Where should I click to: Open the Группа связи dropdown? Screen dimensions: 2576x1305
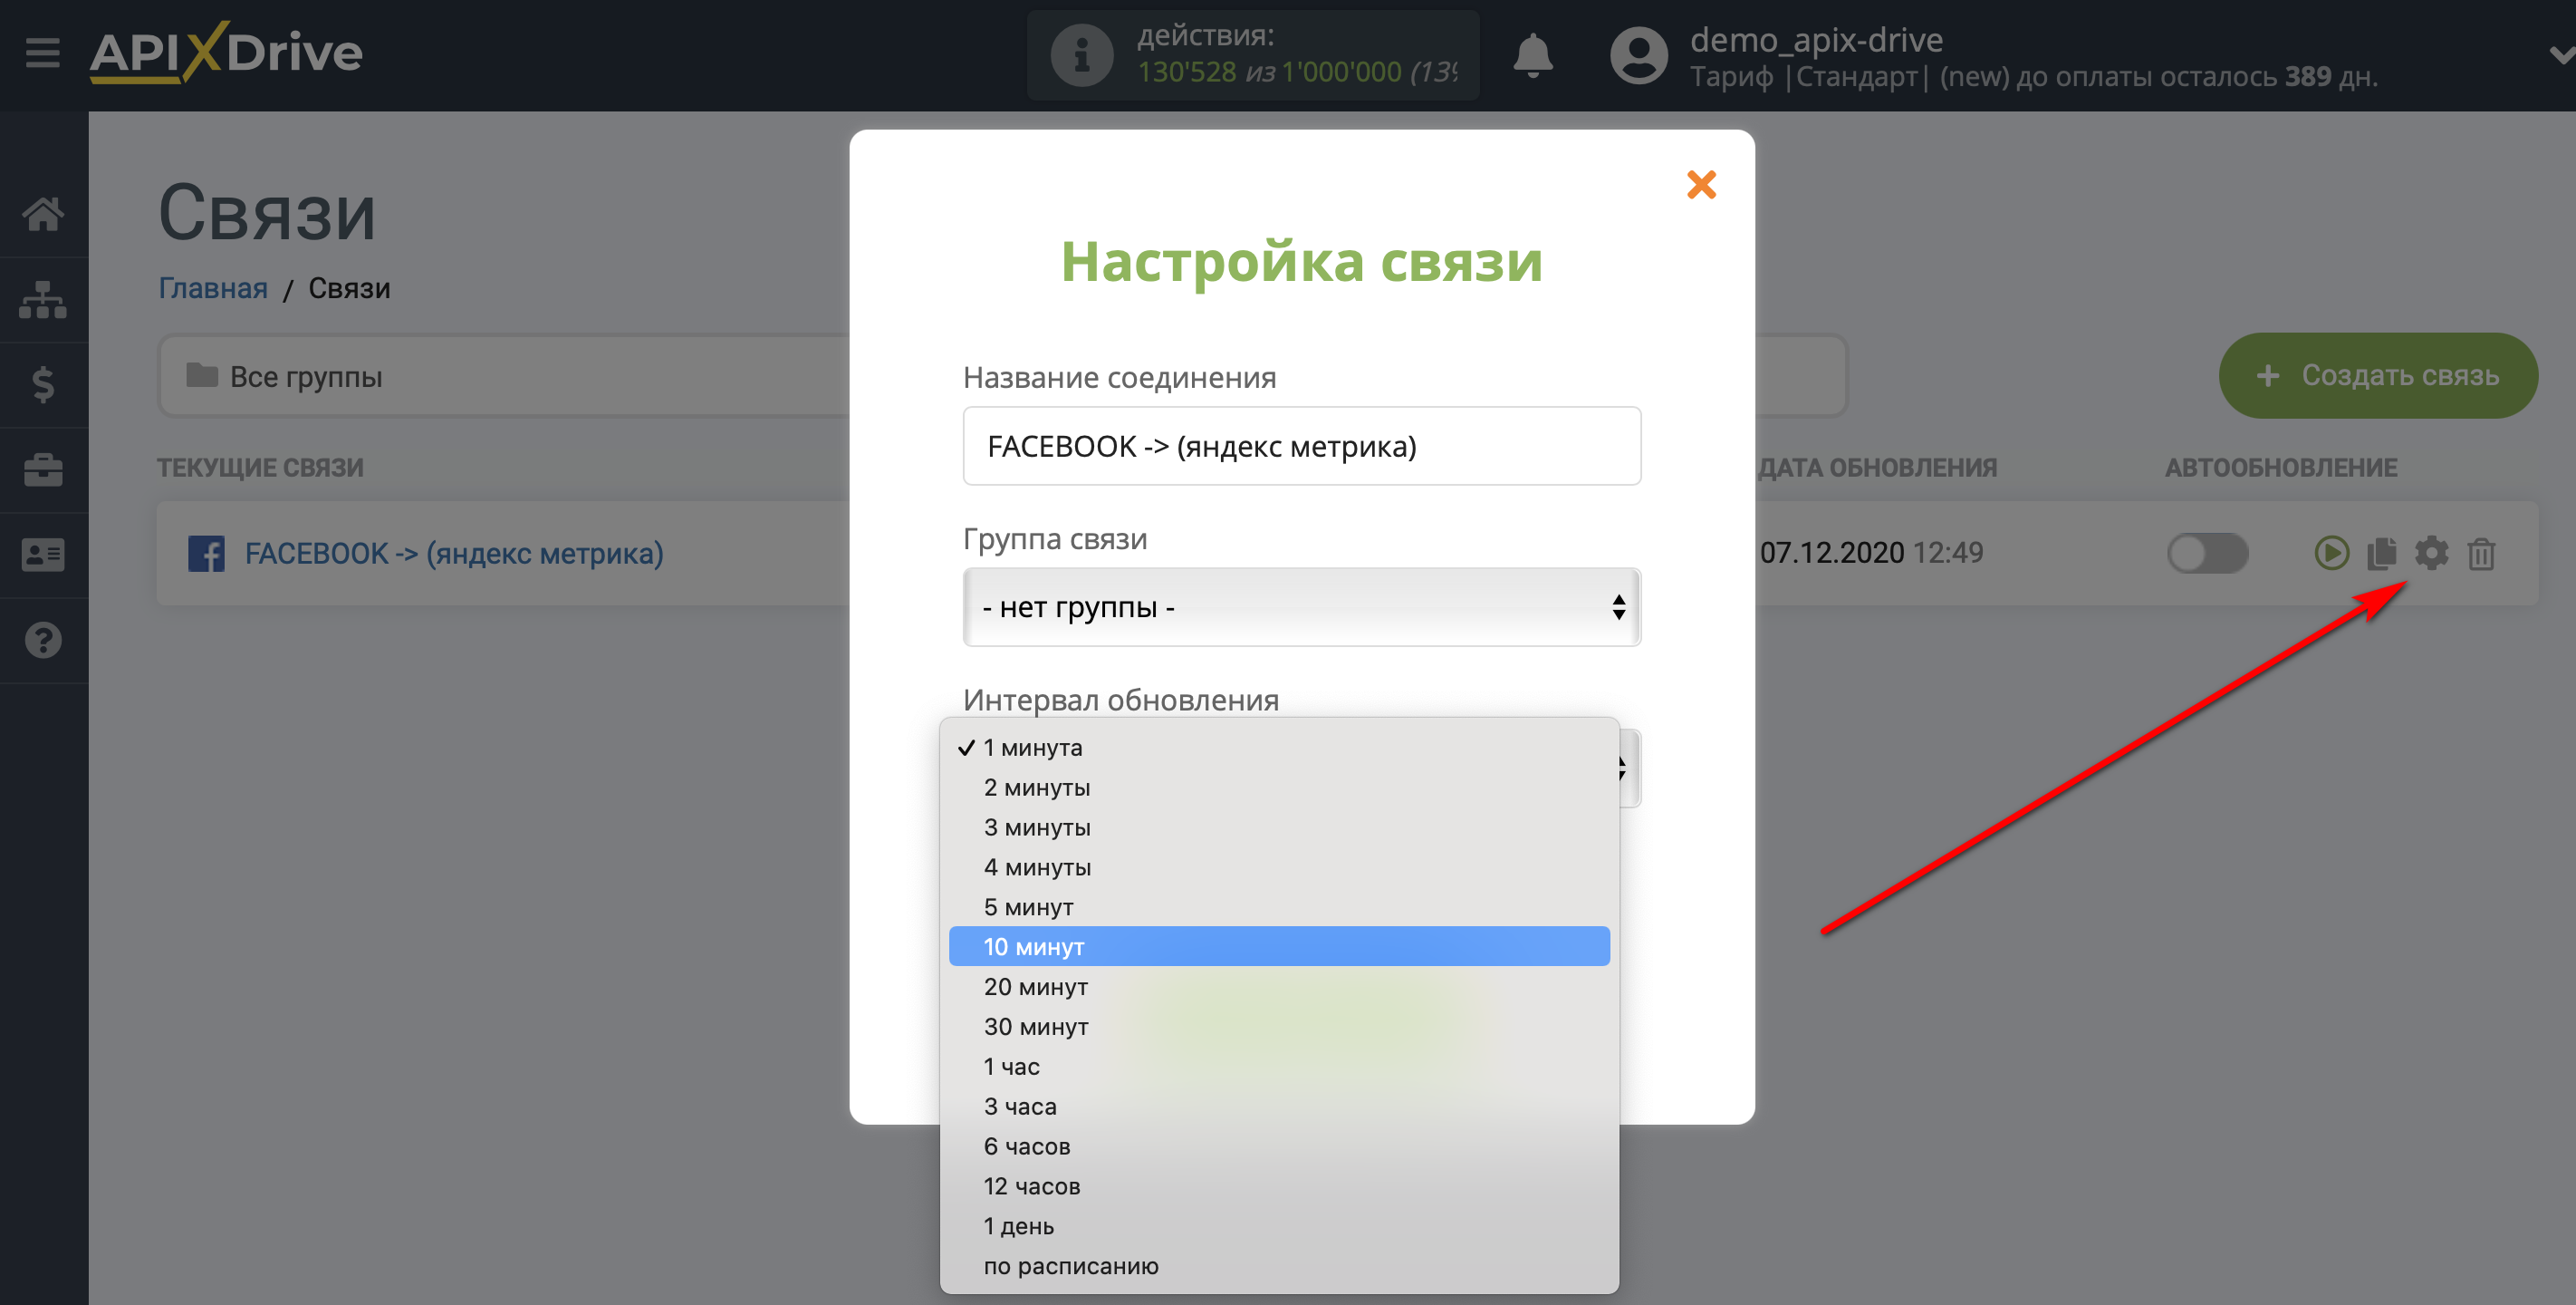coord(1301,606)
